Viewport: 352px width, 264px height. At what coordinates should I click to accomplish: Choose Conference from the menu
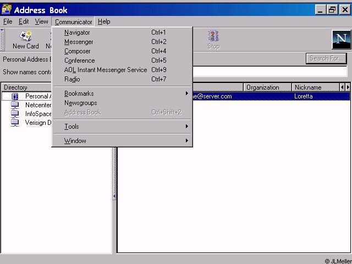[122, 61]
